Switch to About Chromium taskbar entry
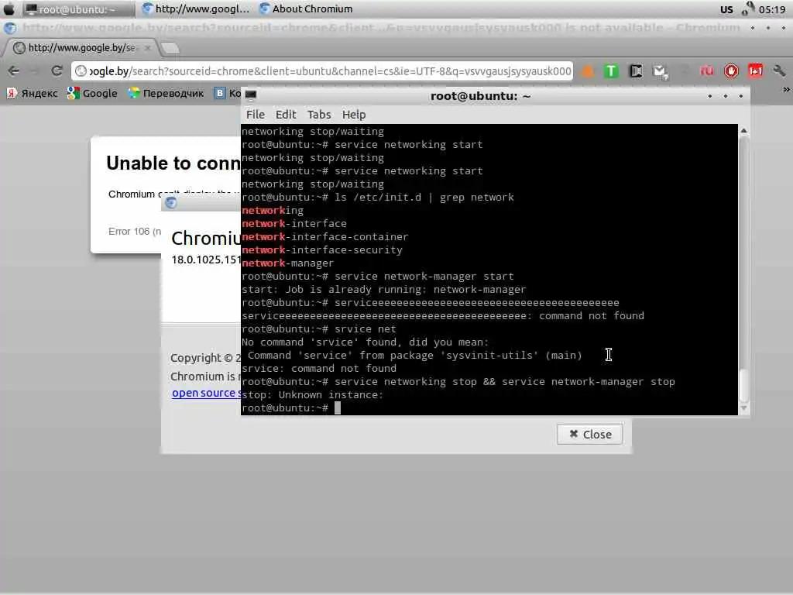Viewport: 793px width, 595px height. [x=306, y=9]
